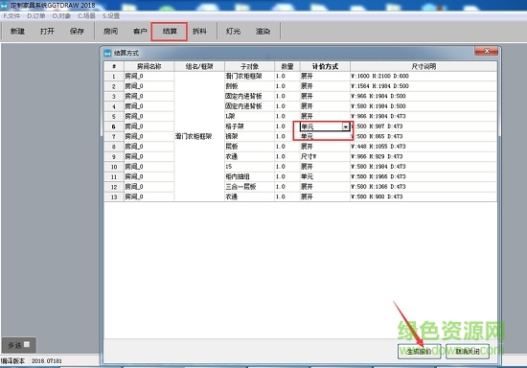Click the 衣通 cell in row 13

[249, 197]
